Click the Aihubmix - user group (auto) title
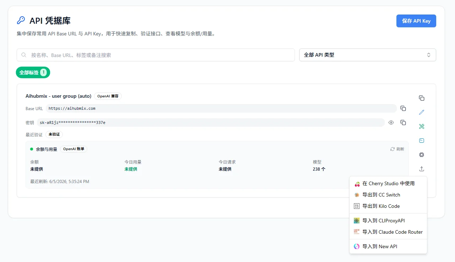 click(59, 96)
